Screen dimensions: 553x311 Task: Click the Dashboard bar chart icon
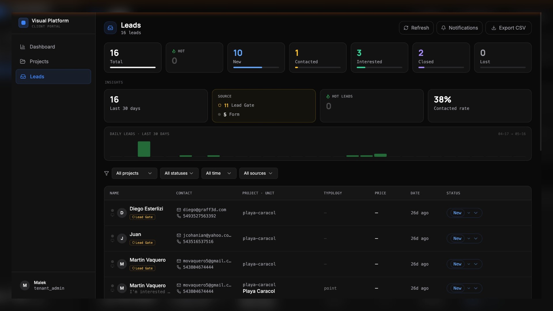(x=22, y=47)
